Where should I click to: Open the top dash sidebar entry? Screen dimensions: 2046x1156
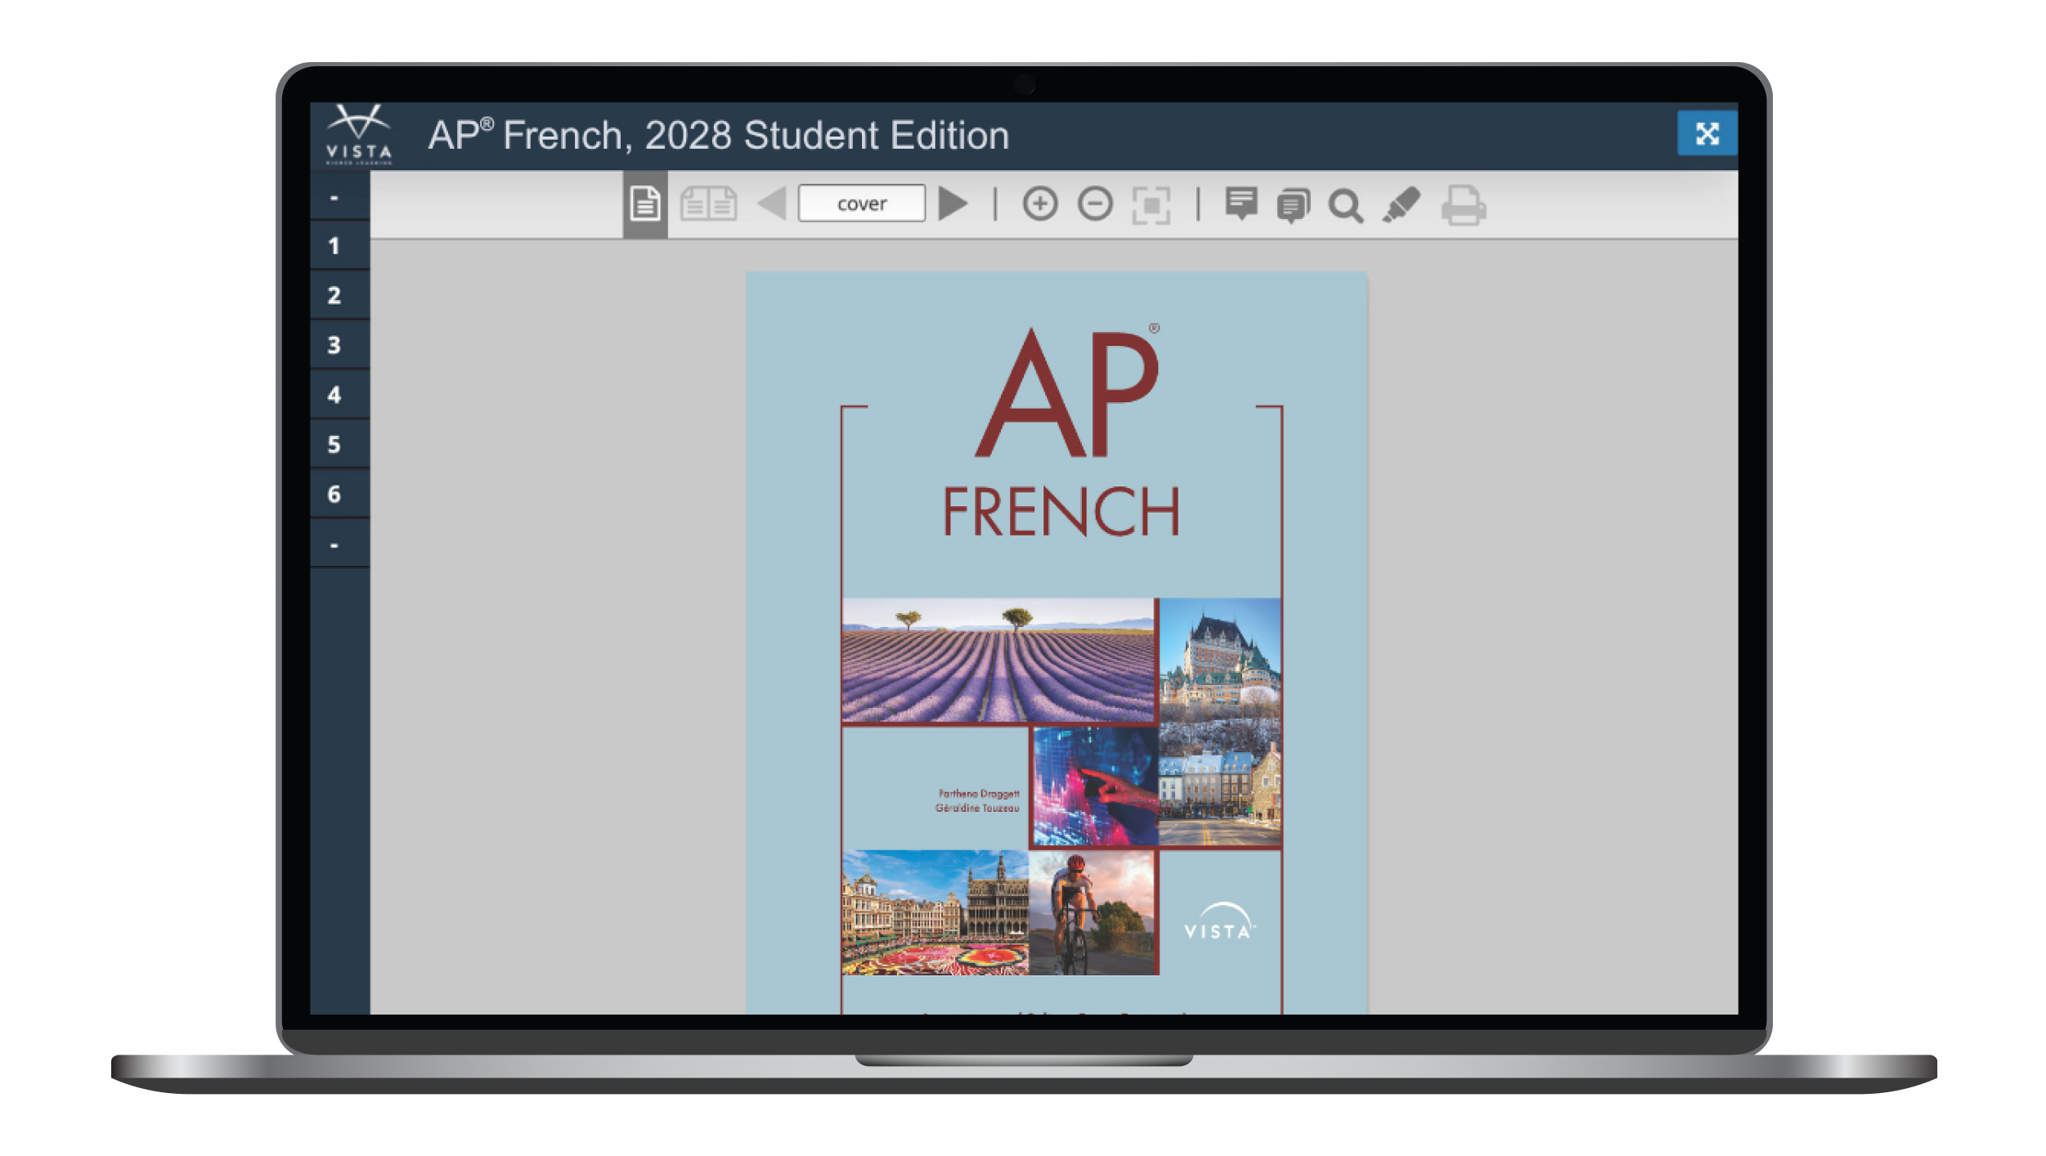[x=340, y=197]
